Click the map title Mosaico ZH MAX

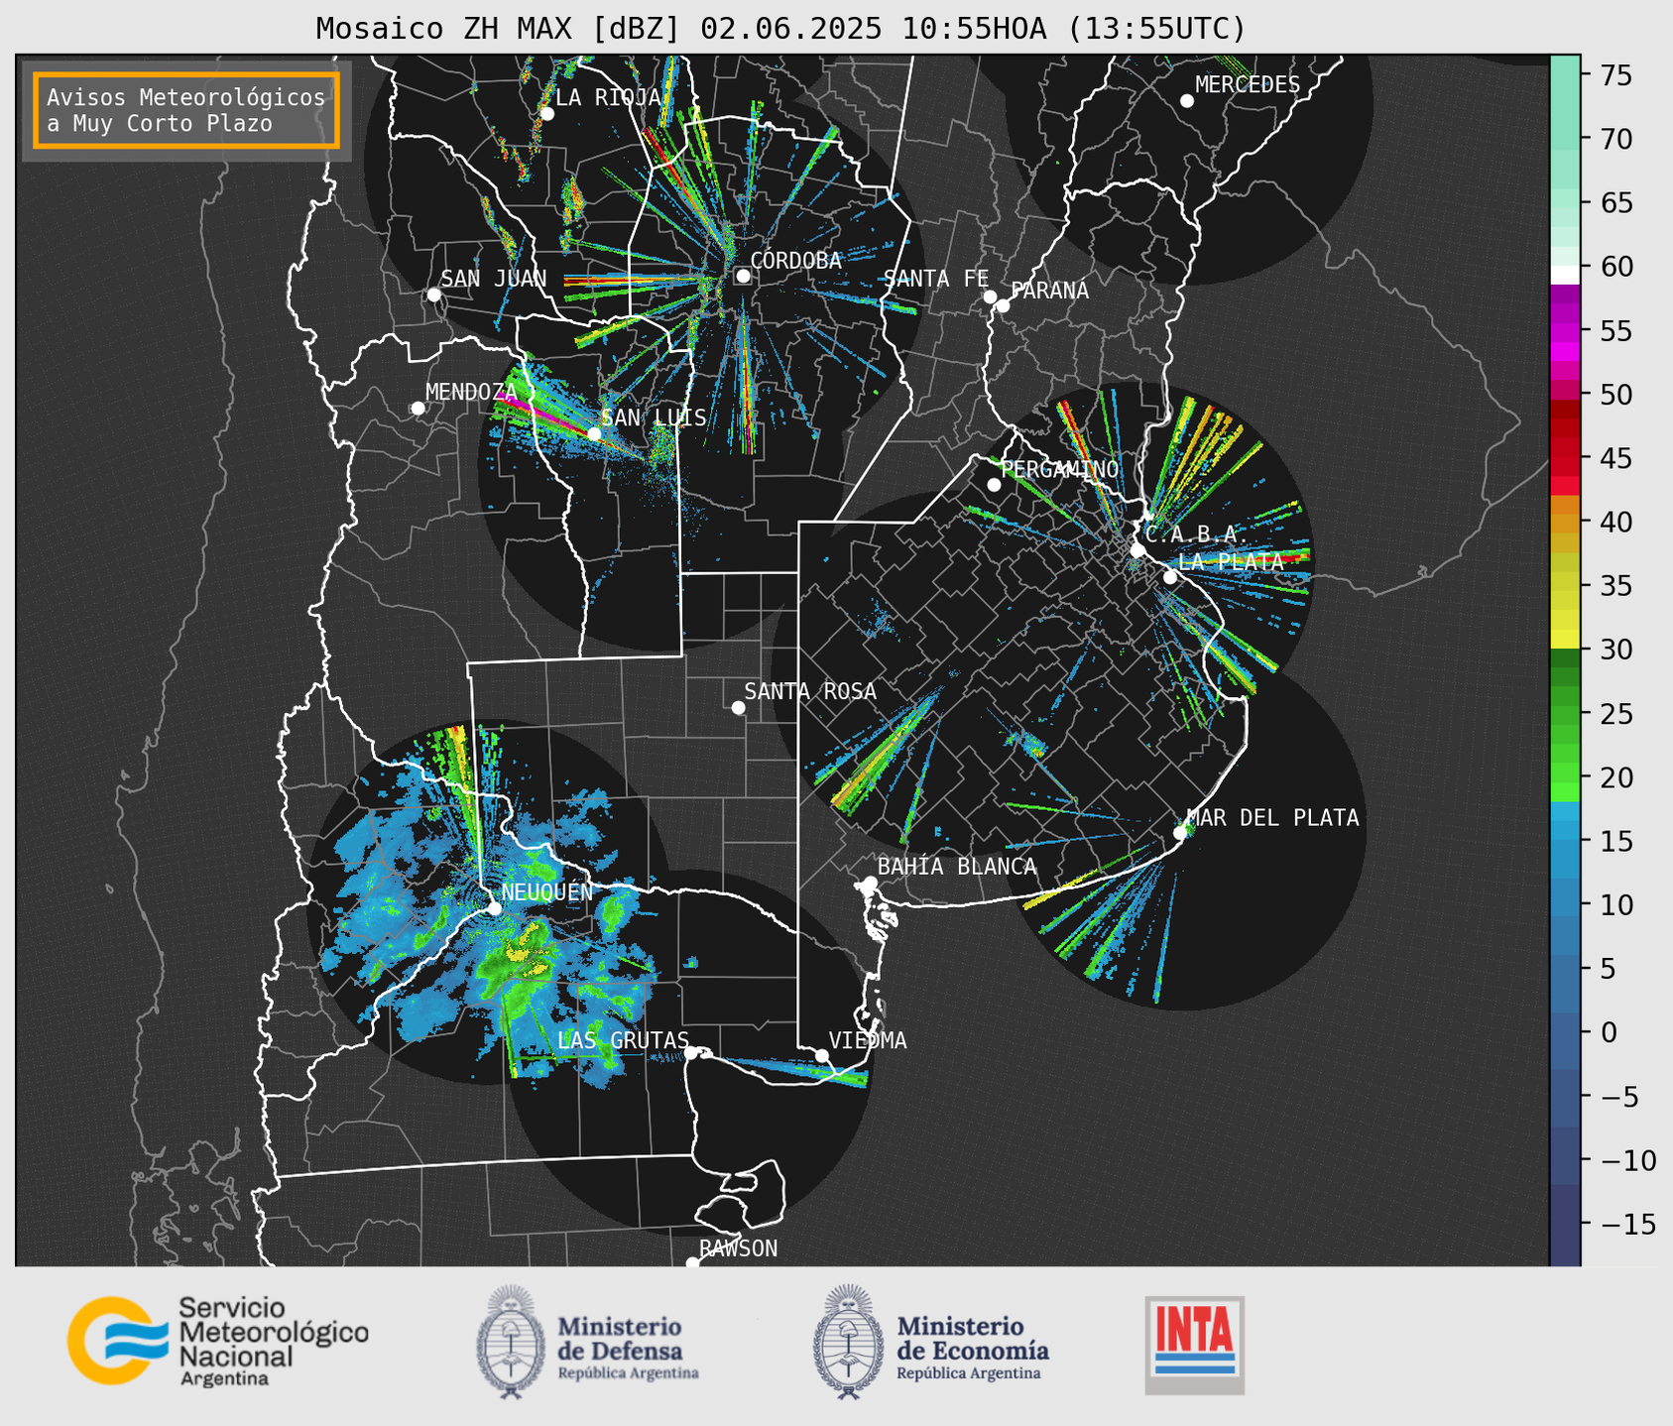(x=779, y=28)
